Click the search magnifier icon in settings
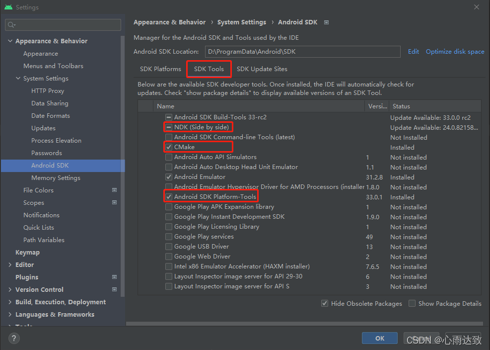Screen dimensions: 490x350 [x=11, y=25]
